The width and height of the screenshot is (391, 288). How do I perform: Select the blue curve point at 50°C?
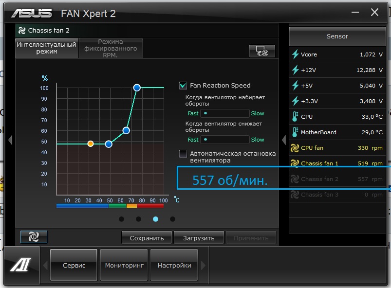pyautogui.click(x=109, y=144)
